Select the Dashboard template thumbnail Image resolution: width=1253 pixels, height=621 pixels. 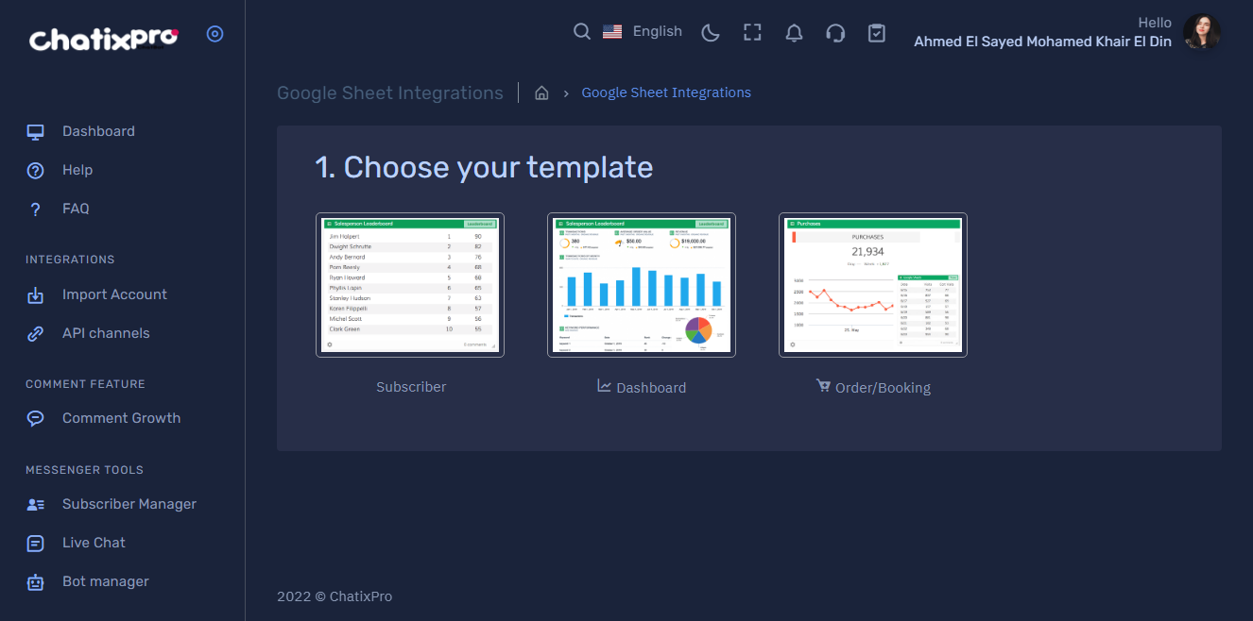642,285
